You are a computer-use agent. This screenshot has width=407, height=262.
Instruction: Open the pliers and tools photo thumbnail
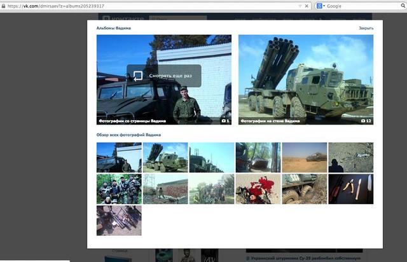pos(350,188)
